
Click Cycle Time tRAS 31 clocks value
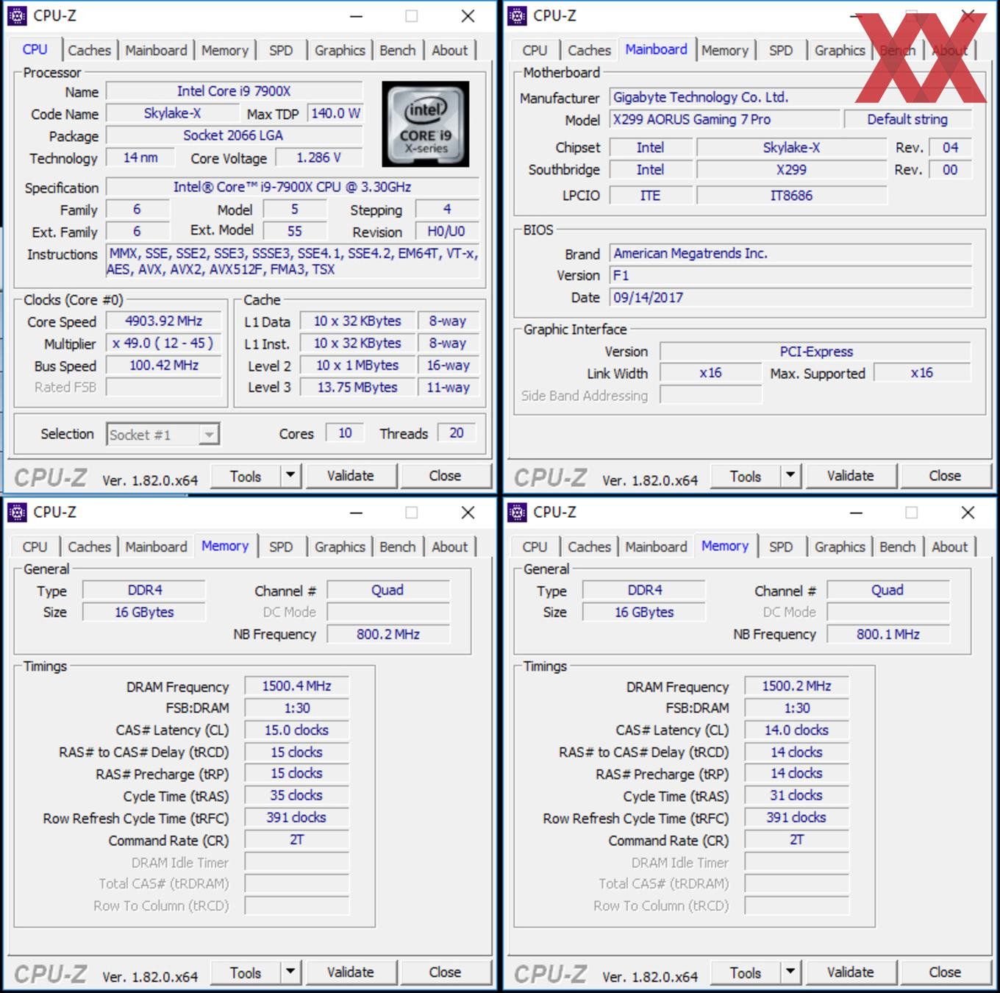(796, 795)
